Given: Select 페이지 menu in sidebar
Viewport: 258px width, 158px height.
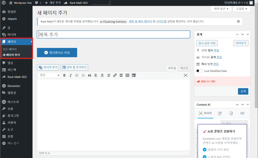Looking at the screenshot, I should 16,42.
